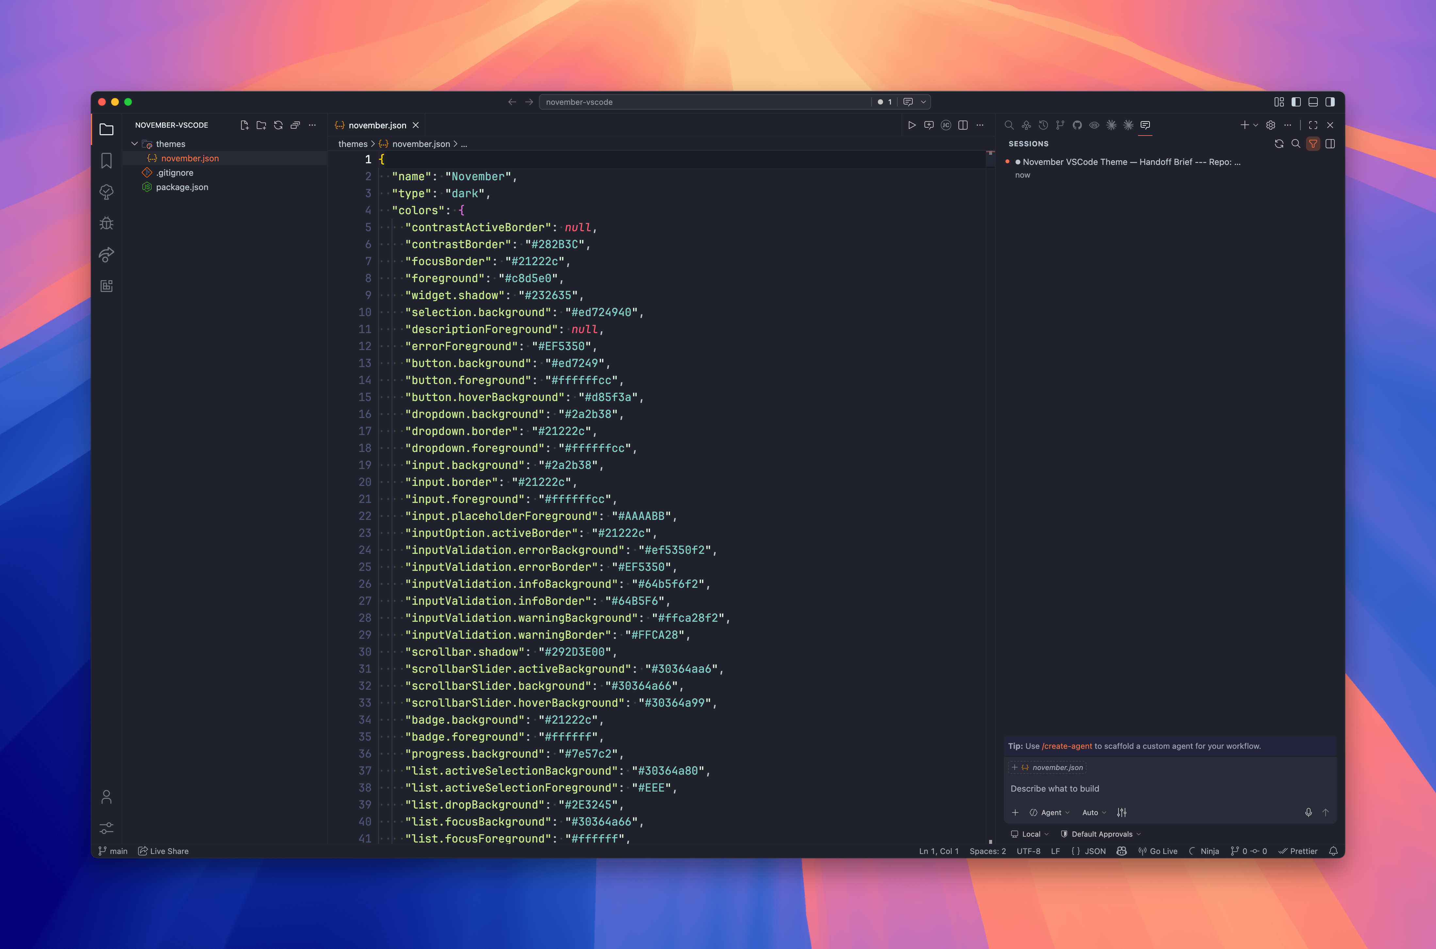Open the settings gear in the sessions panel
The height and width of the screenshot is (949, 1436).
[1269, 125]
